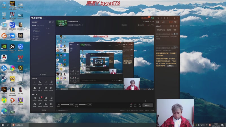The width and height of the screenshot is (226, 127).
Task: Select the 在线用户(12) tab
Action: [161, 30]
